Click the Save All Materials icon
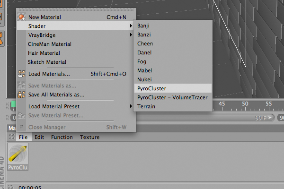 (22, 94)
